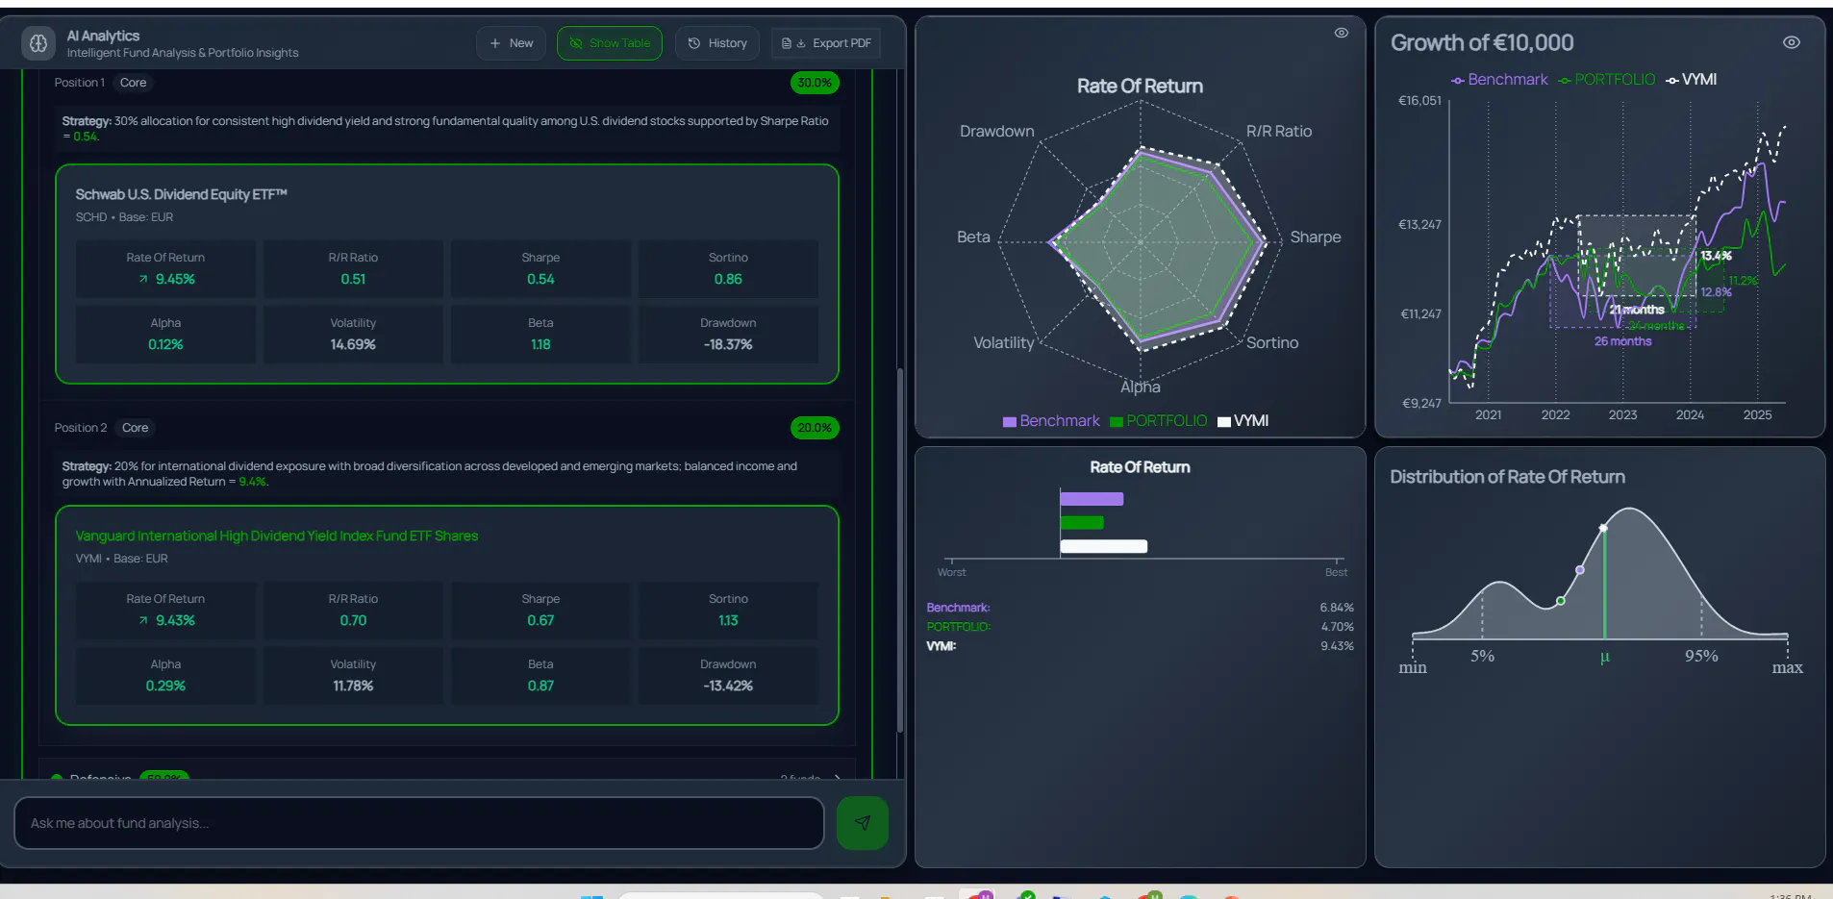Toggle VYMI in the radar chart legend
This screenshot has width=1833, height=899.
click(x=1243, y=421)
